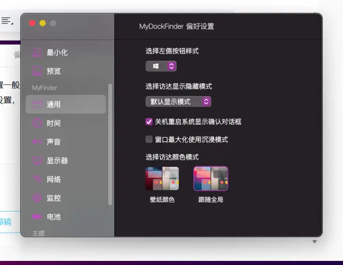Open the 预览 settings section
Image resolution: width=343 pixels, height=265 pixels.
pyautogui.click(x=65, y=71)
